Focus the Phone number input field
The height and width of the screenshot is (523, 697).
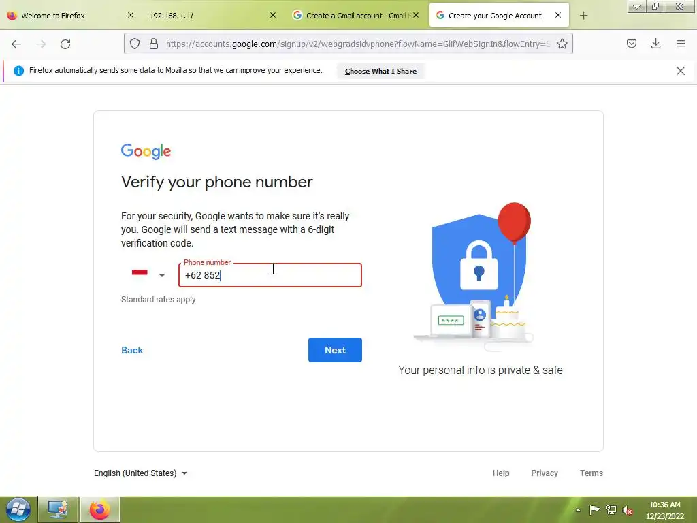270,275
